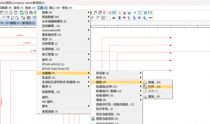Click the page with red checkmark icon
210x124 pixels.
11,13
